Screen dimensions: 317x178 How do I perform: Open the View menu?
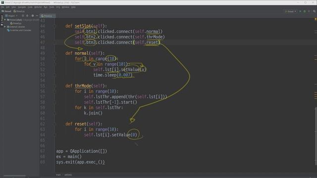pyautogui.click(x=13, y=7)
